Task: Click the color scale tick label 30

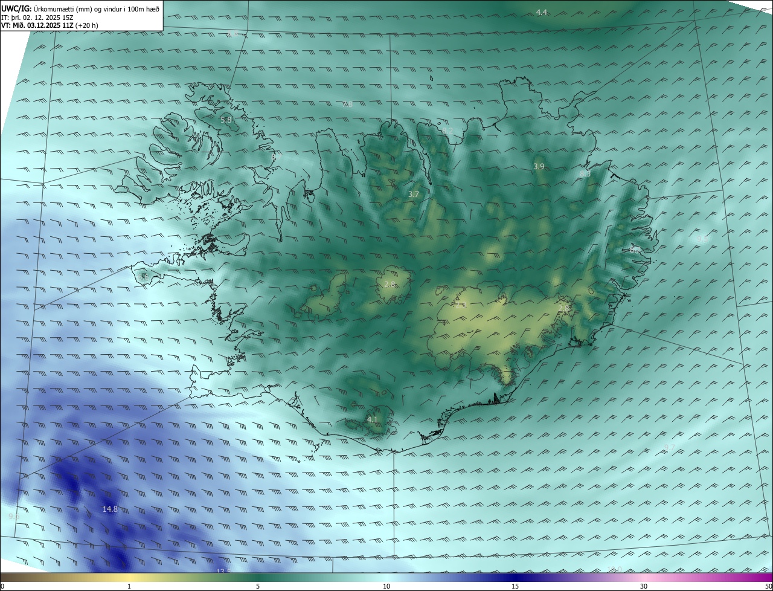Action: point(644,586)
